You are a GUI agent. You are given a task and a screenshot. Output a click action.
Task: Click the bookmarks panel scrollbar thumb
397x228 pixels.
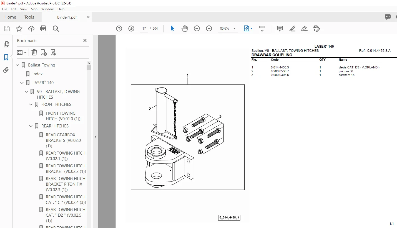tap(89, 68)
